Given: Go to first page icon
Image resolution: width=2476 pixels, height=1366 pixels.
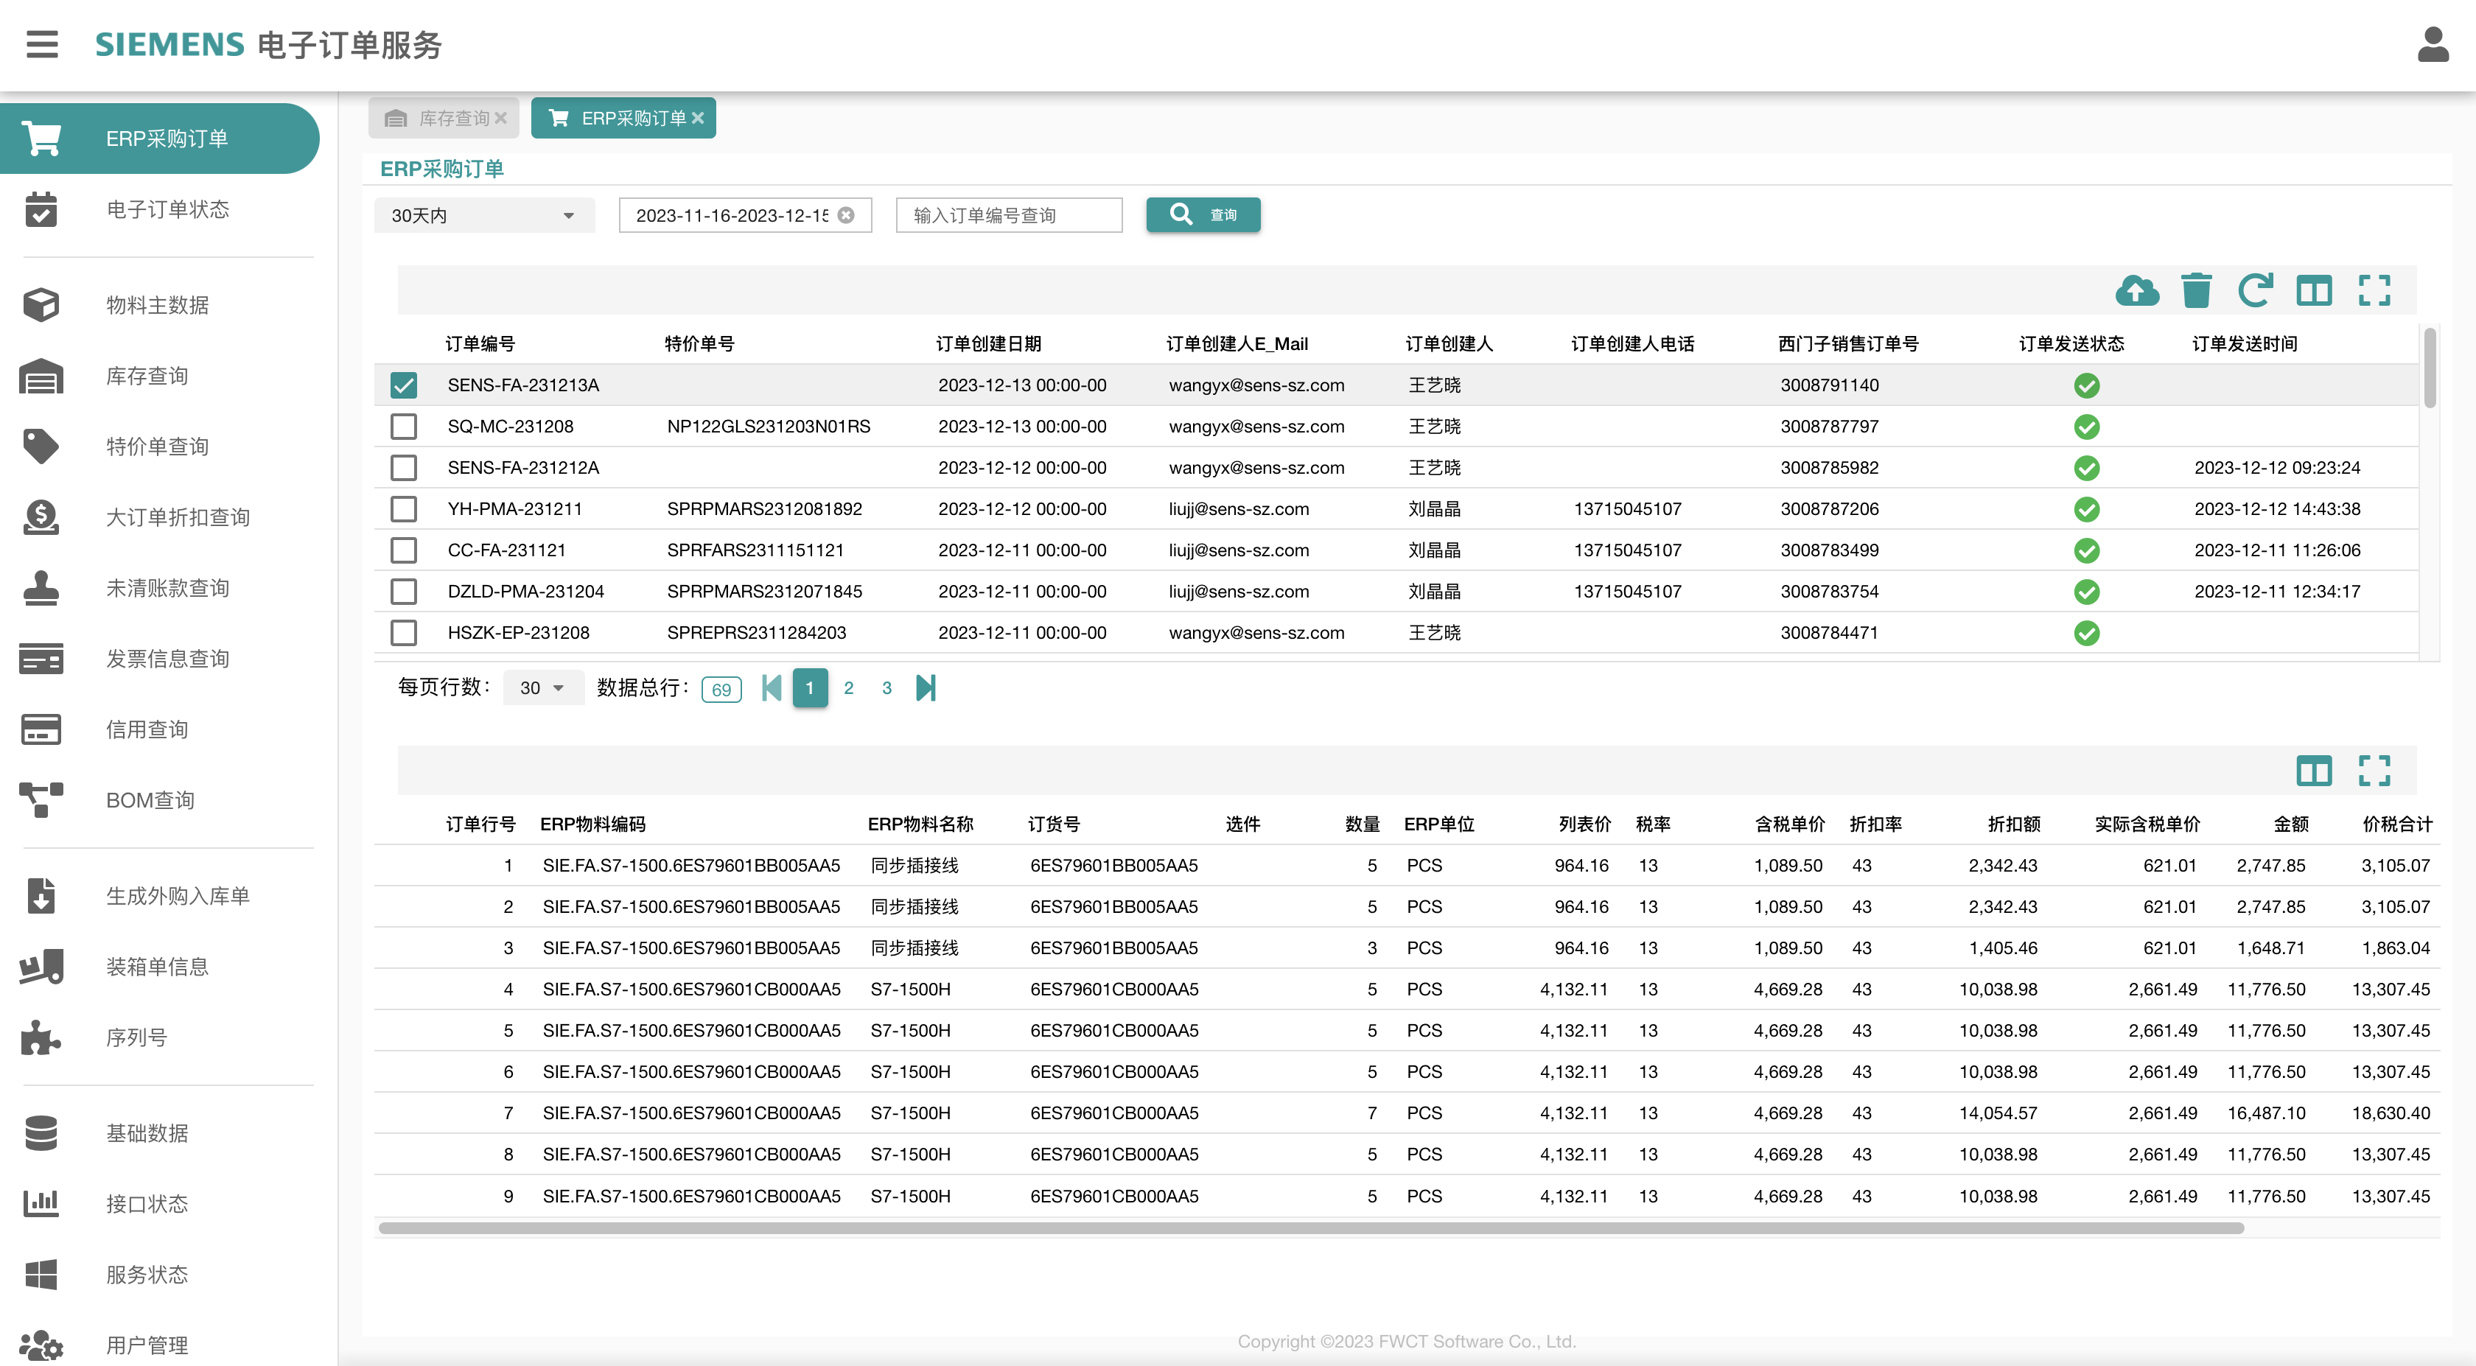Looking at the screenshot, I should 771,687.
